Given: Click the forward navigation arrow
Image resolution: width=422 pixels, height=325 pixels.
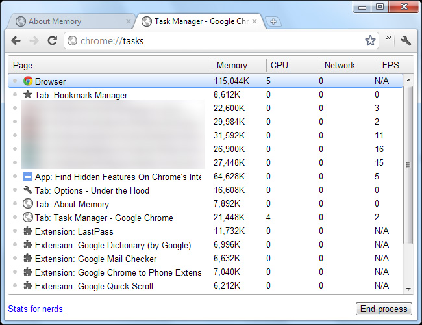Looking at the screenshot, I should [x=34, y=41].
